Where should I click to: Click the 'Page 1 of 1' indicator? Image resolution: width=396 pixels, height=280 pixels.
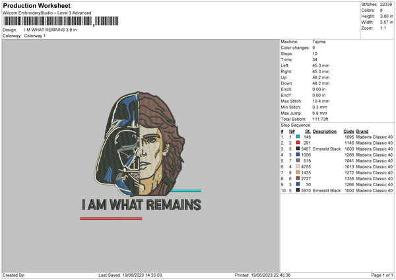click(x=382, y=275)
